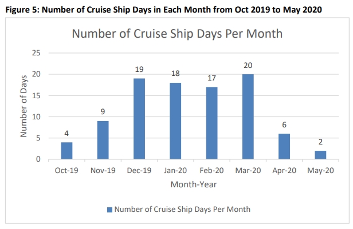Image resolution: width=353 pixels, height=229 pixels.
Task: Select the Oct-19 axis label
Action: [x=66, y=170]
